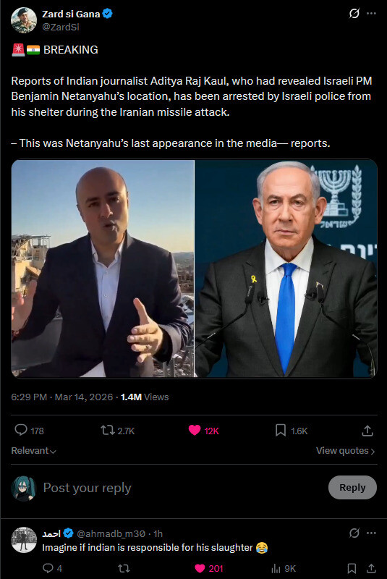Screen dimensions: 387x579
Task: Share ahmadb_m30's reply
Action: click(371, 568)
